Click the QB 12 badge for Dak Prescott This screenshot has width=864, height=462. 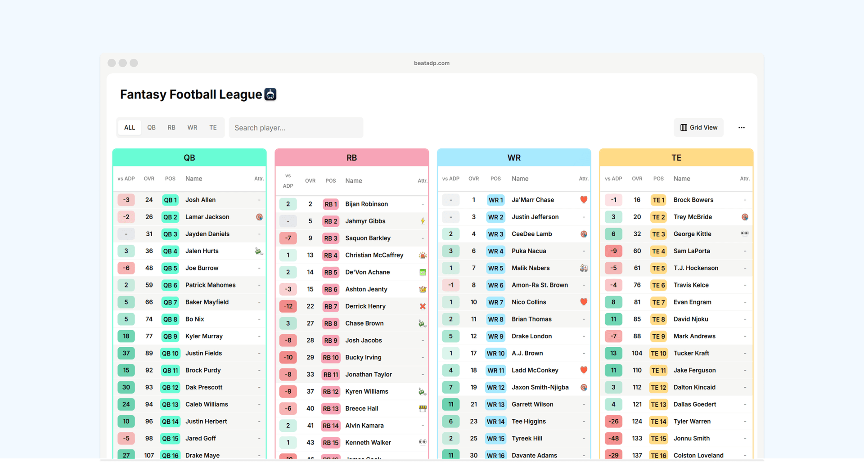point(170,388)
